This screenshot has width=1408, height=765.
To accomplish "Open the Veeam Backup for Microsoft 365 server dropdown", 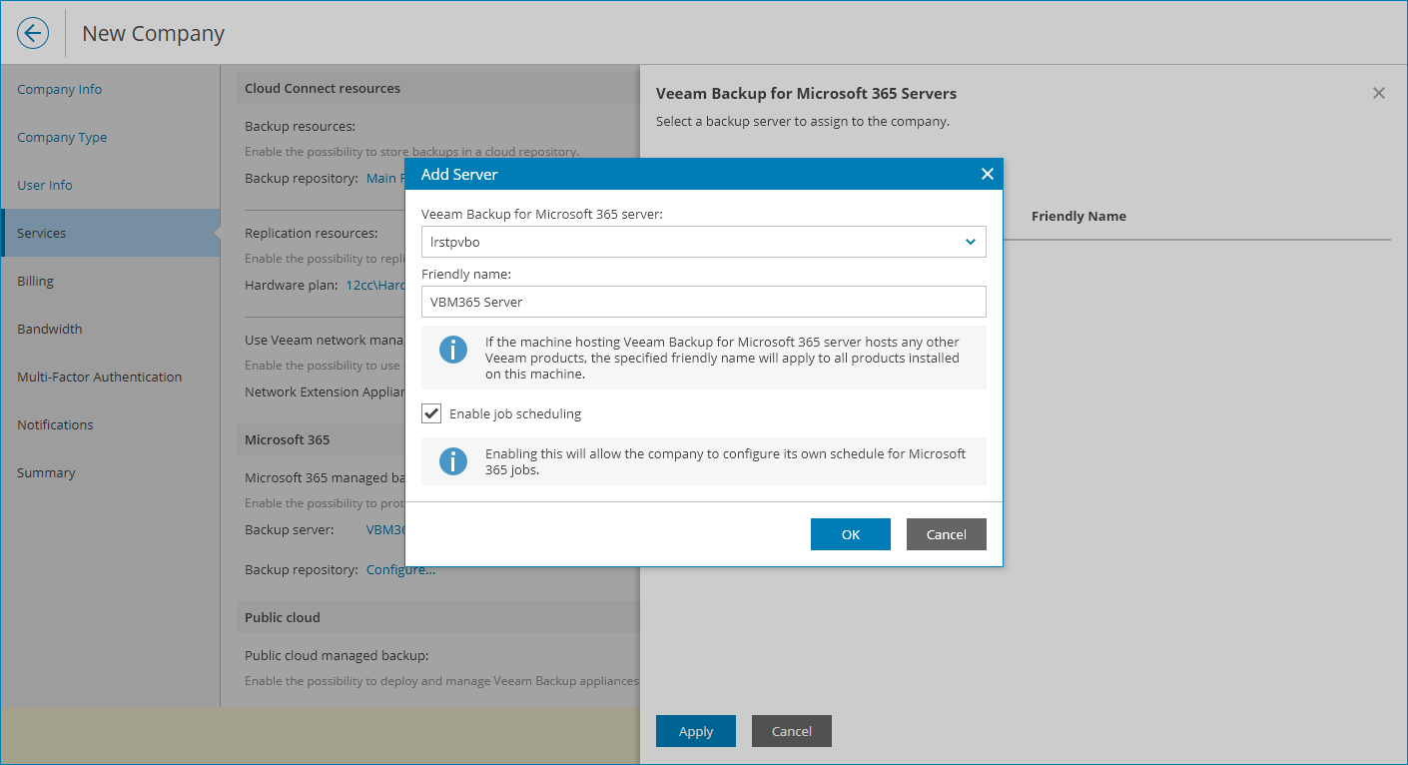I will pyautogui.click(x=703, y=242).
